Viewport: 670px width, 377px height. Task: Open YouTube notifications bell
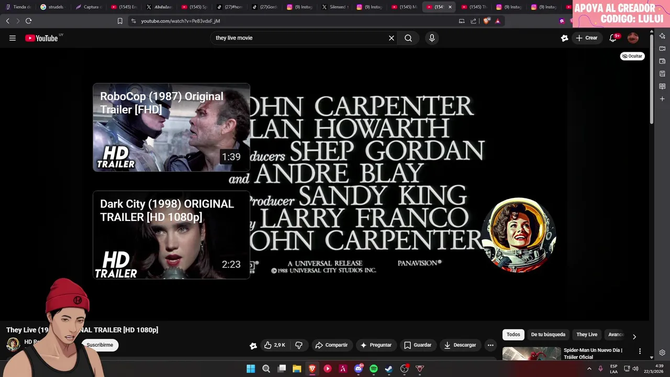(x=613, y=38)
